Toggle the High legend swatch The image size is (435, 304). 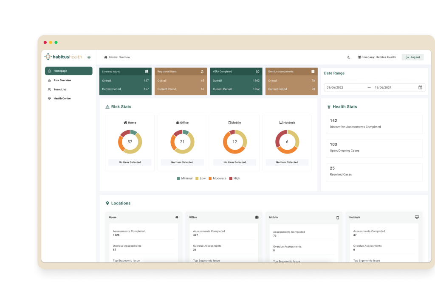coord(231,178)
